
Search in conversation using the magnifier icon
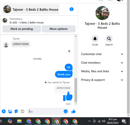[109, 39]
